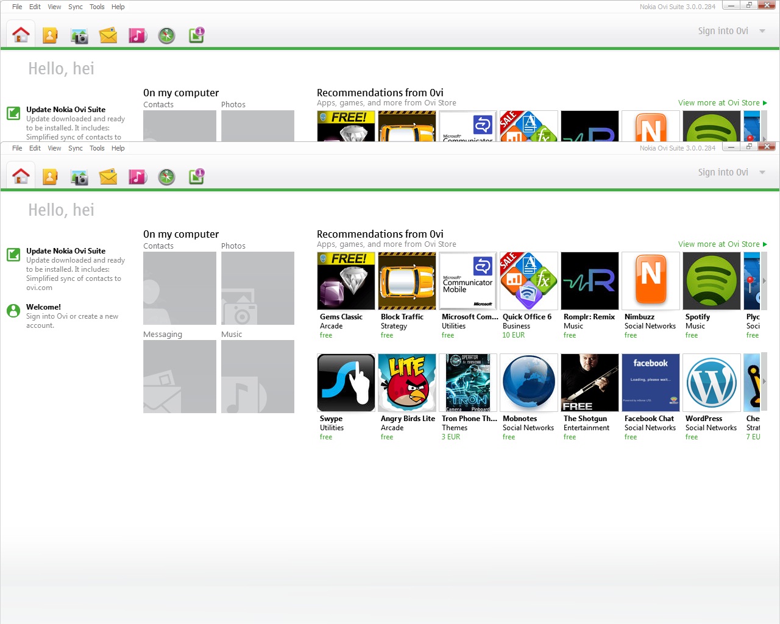Open Maps compass icon in front window toolbar

coord(167,177)
